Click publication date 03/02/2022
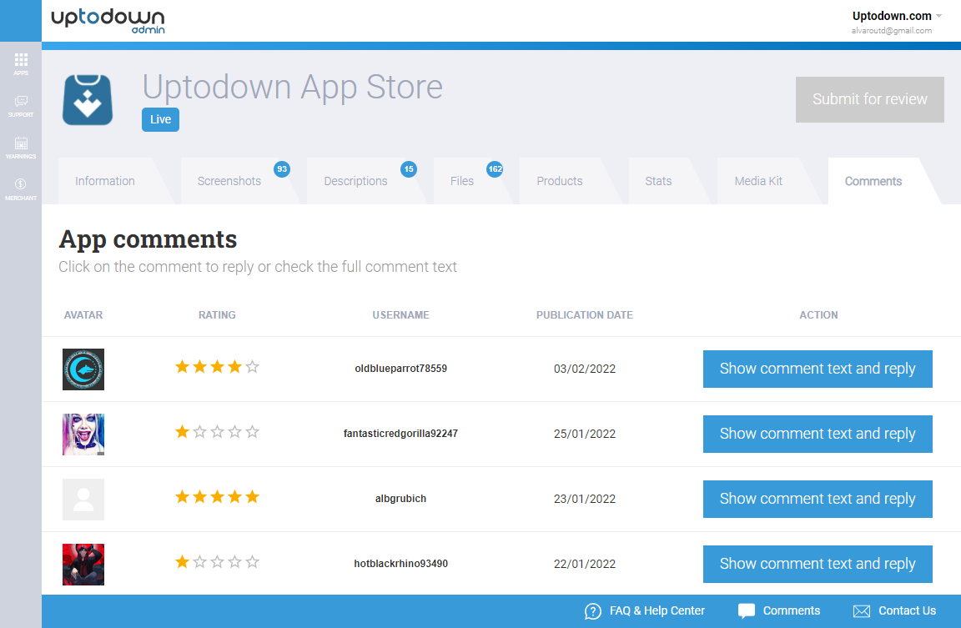Image resolution: width=961 pixels, height=628 pixels. click(585, 369)
